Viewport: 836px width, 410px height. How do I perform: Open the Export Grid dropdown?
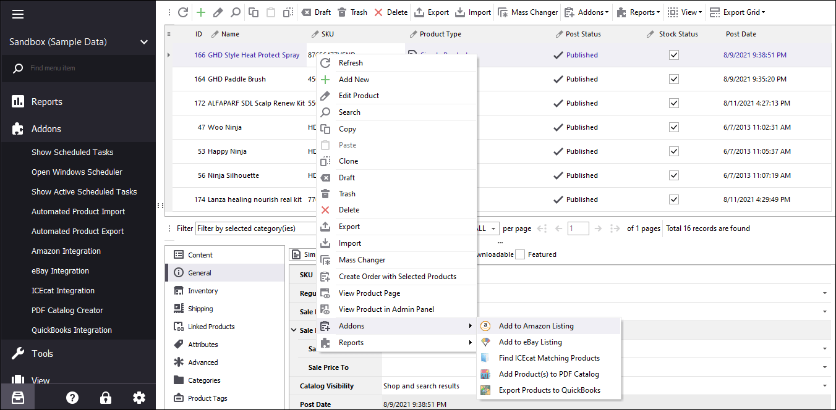738,12
